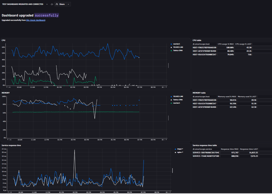Image resolution: width=272 pixels, height=194 pixels.
Task: Sort by Response time LAST column header
Action: [x=249, y=149]
